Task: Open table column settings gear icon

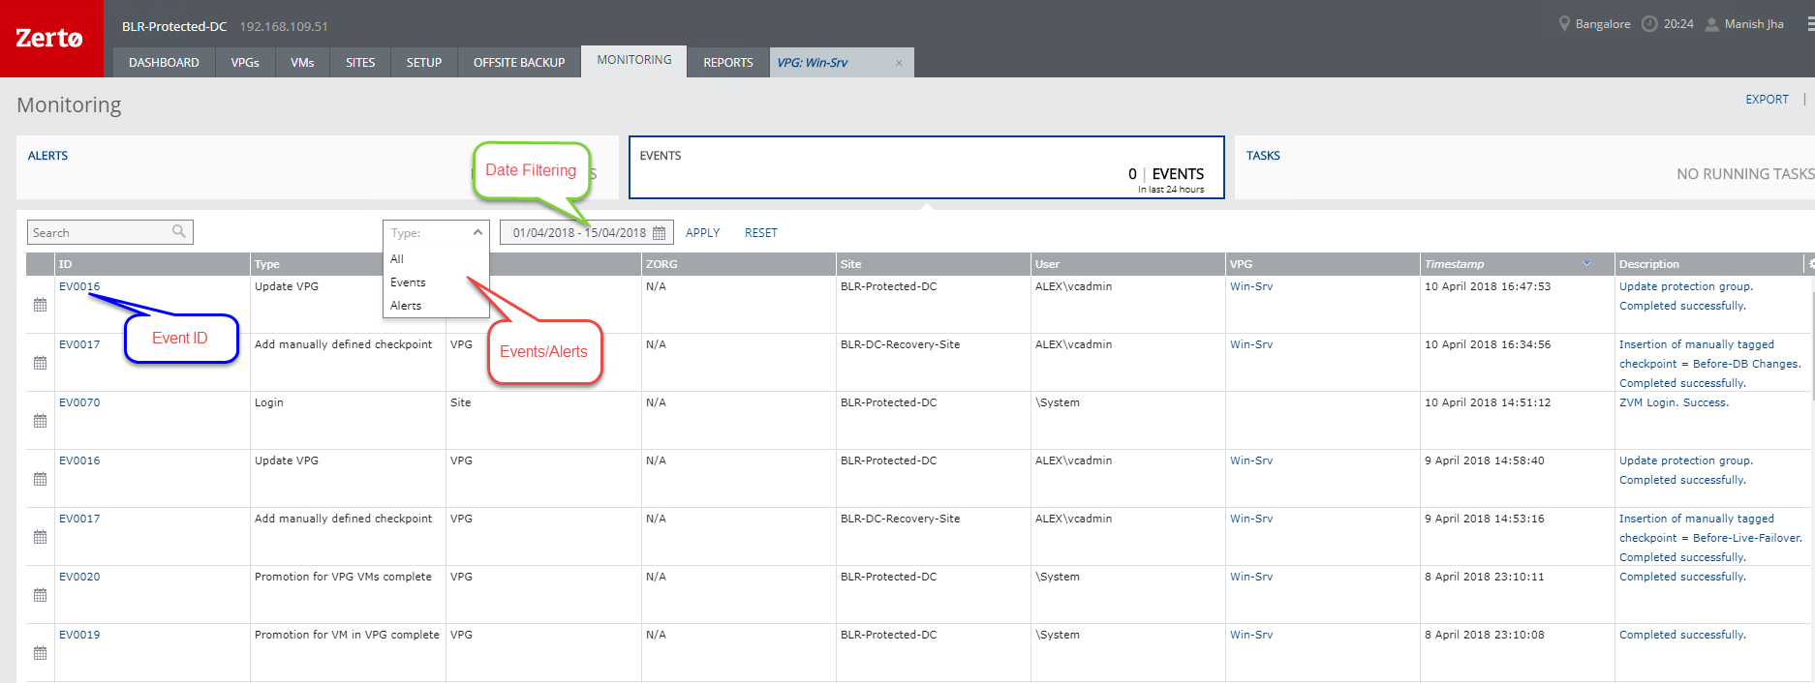Action: 1811,264
